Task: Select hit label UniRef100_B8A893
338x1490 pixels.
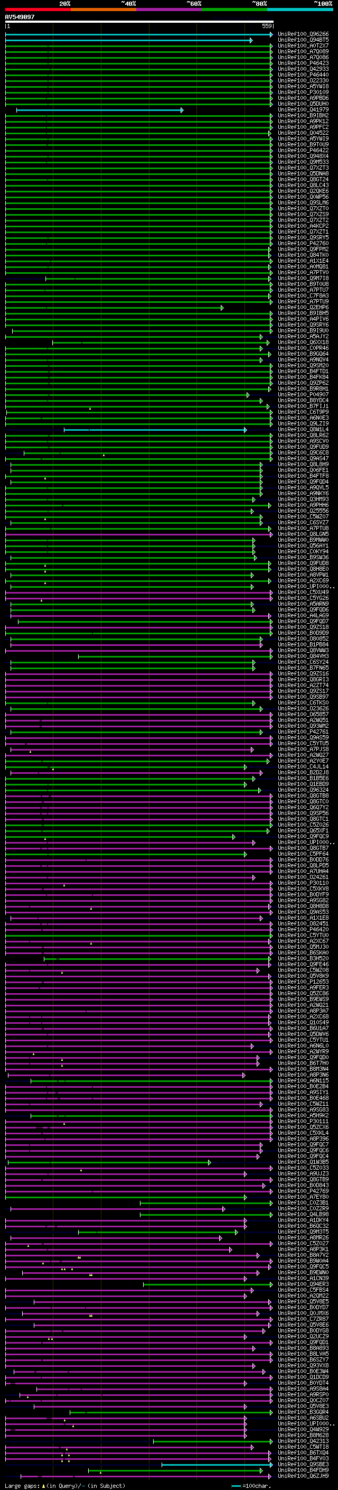Action: coord(303,1348)
